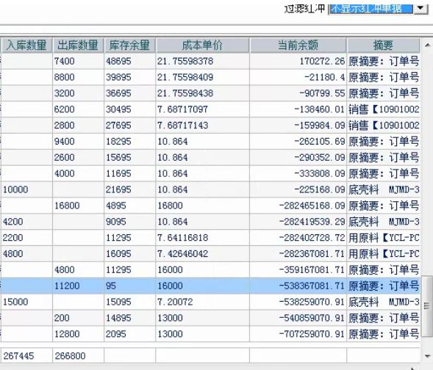Click inbound quantity cell 10000
433x370 pixels.
26,189
